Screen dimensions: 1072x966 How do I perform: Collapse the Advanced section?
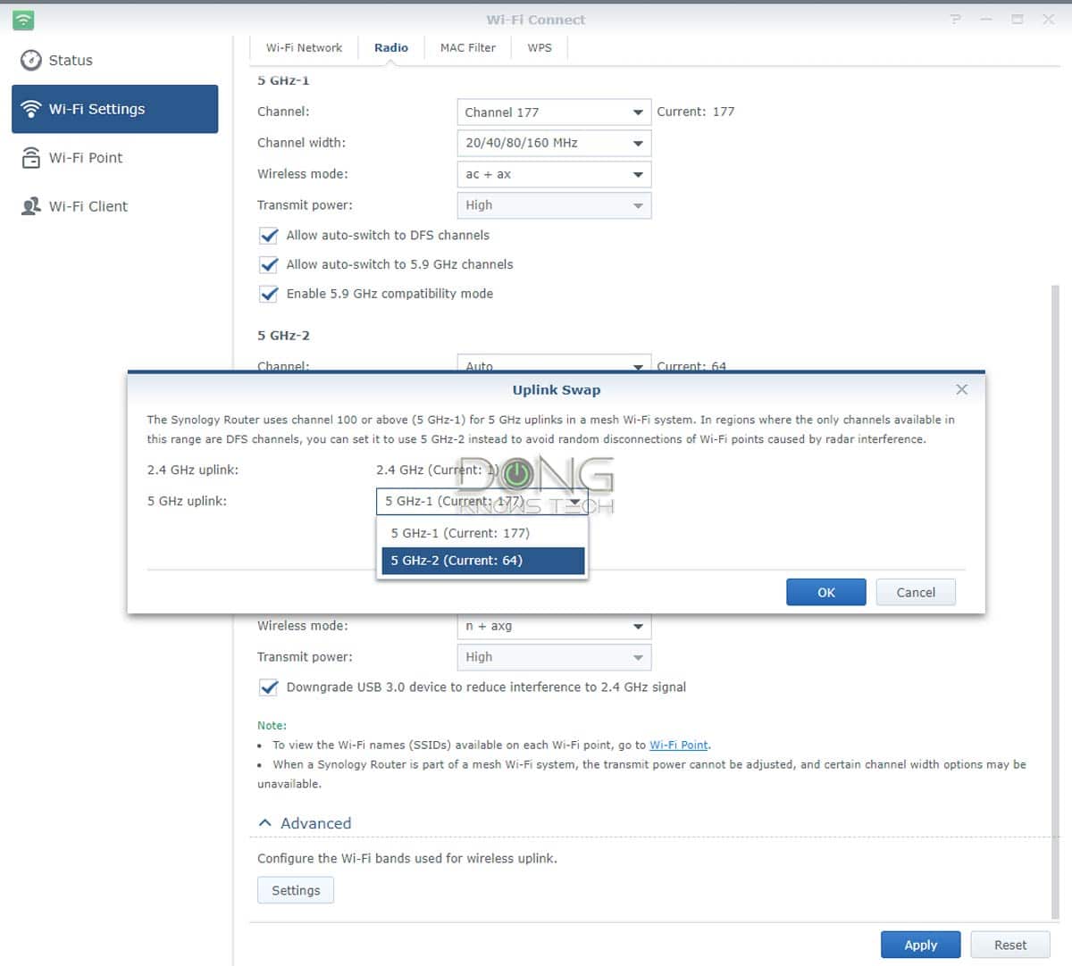(305, 823)
